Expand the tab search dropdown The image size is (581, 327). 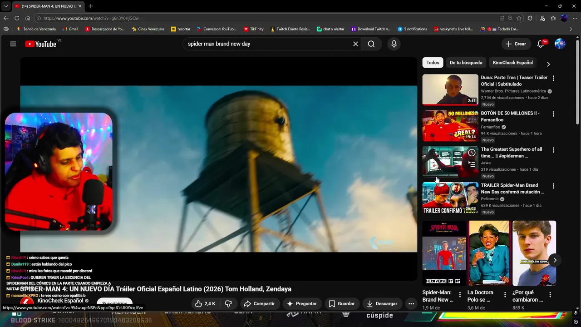pyautogui.click(x=5, y=6)
